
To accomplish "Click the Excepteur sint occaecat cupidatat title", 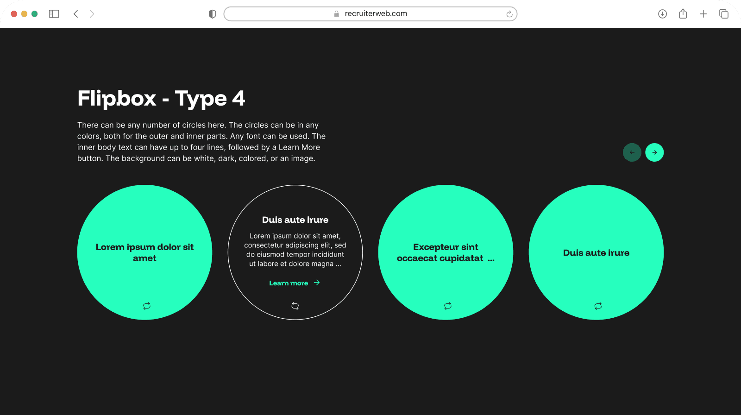I will pyautogui.click(x=445, y=252).
